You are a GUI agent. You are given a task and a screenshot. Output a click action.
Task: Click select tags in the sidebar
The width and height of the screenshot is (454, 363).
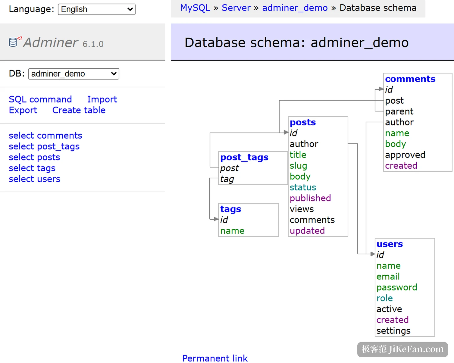point(32,168)
